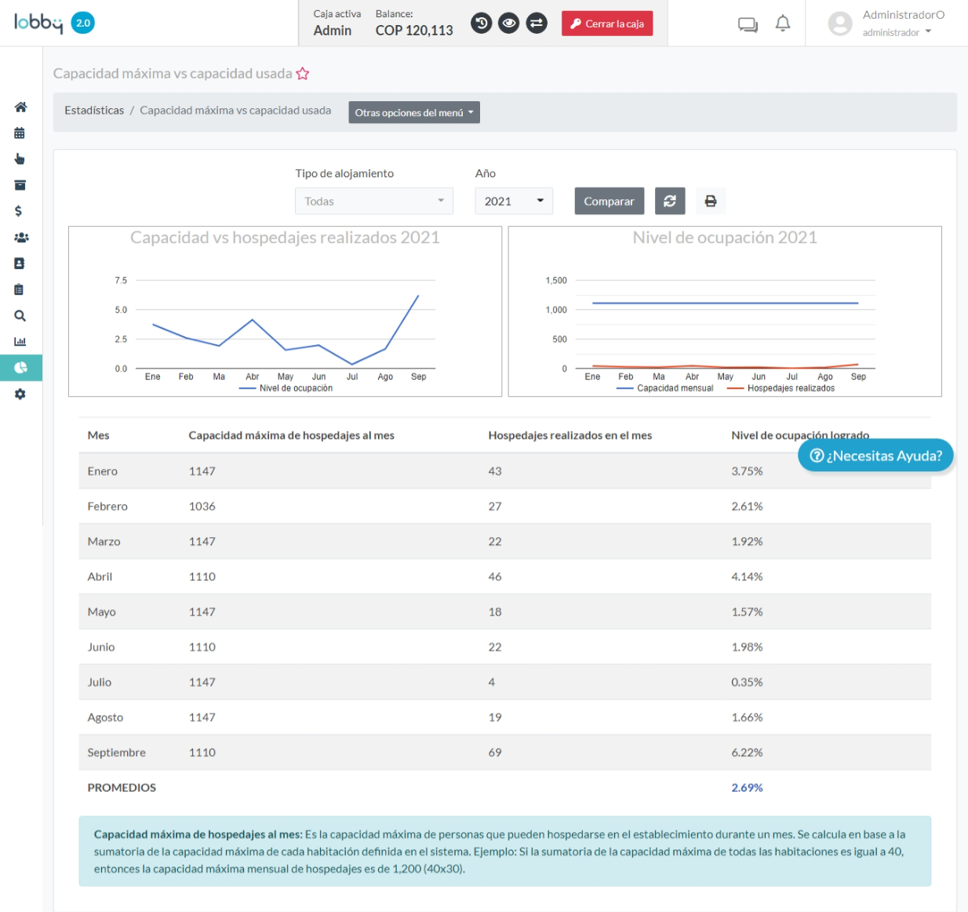This screenshot has width=968, height=912.
Task: Select the Agosto row
Action: click(x=504, y=717)
